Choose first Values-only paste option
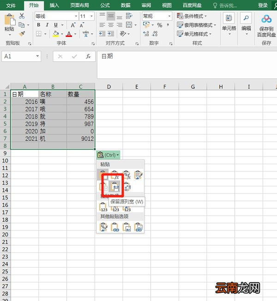277x301 pixels. coord(103,207)
